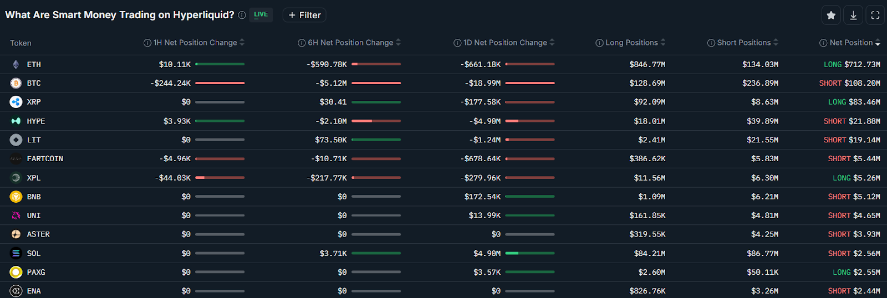Click the Net Position column header
Screen dimensions: 887x298
pyautogui.click(x=851, y=43)
